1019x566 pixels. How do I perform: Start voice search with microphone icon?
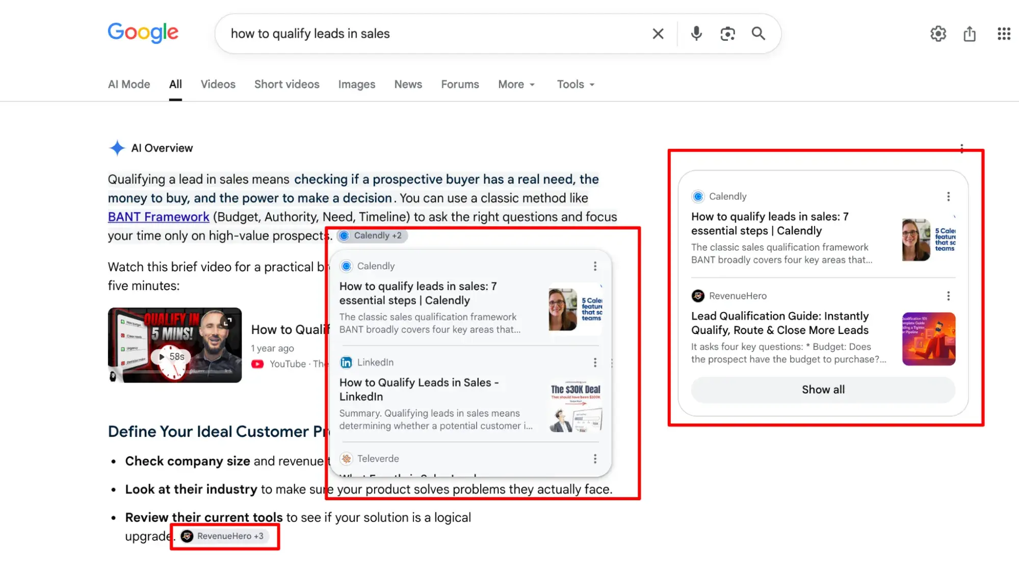[x=696, y=34]
